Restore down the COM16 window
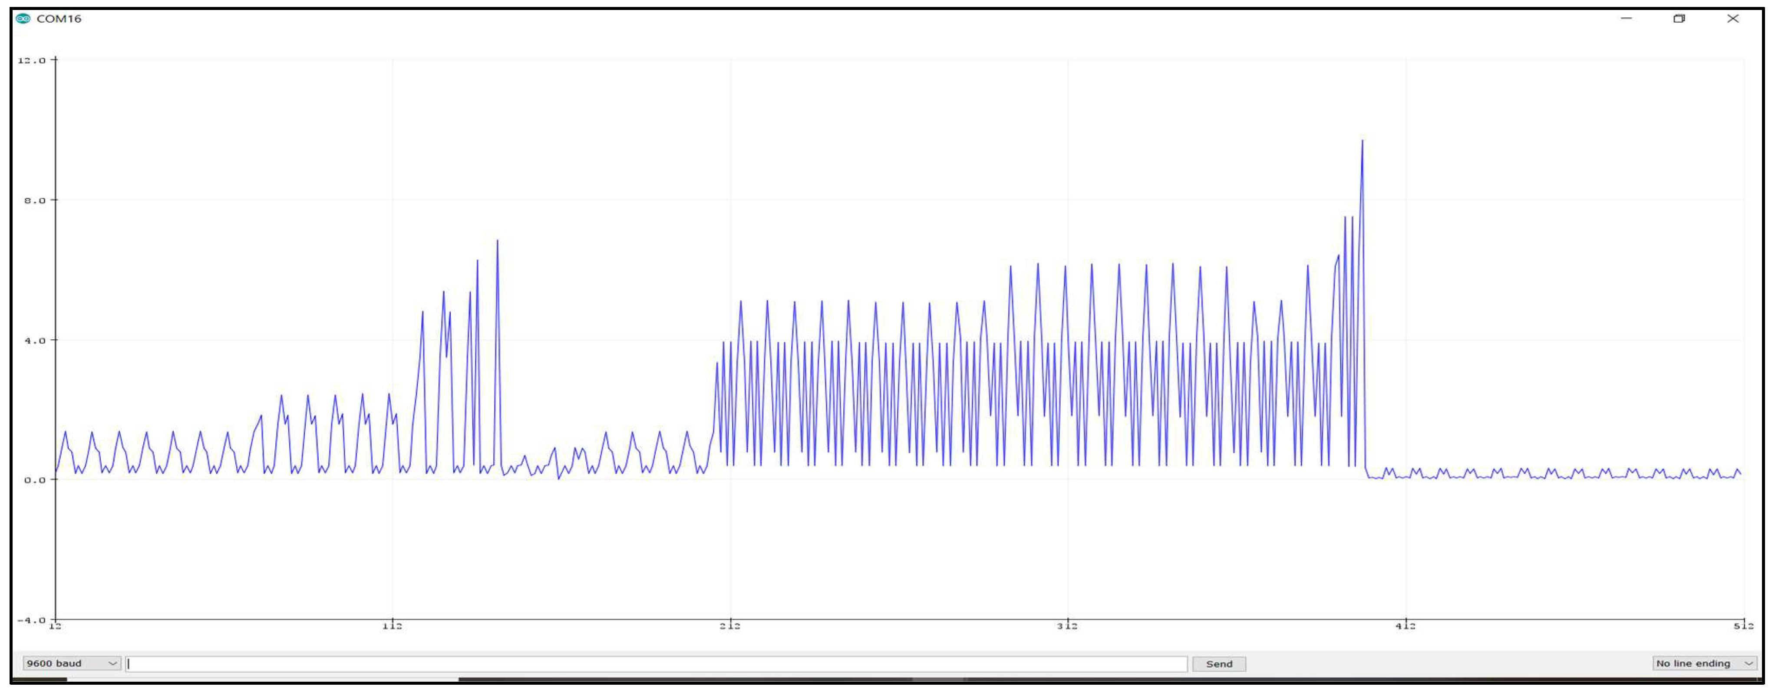 (1679, 19)
